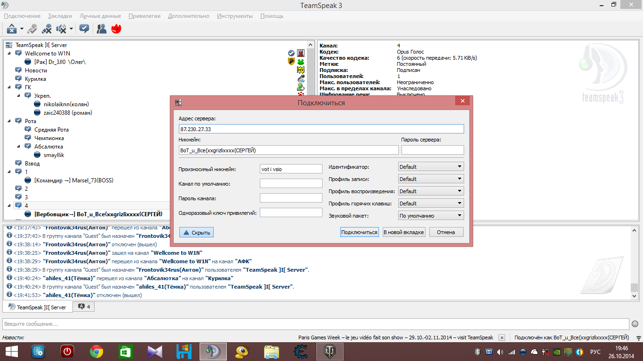Click the red flame toolbar icon
Screen dimensions: 643x361
116,29
